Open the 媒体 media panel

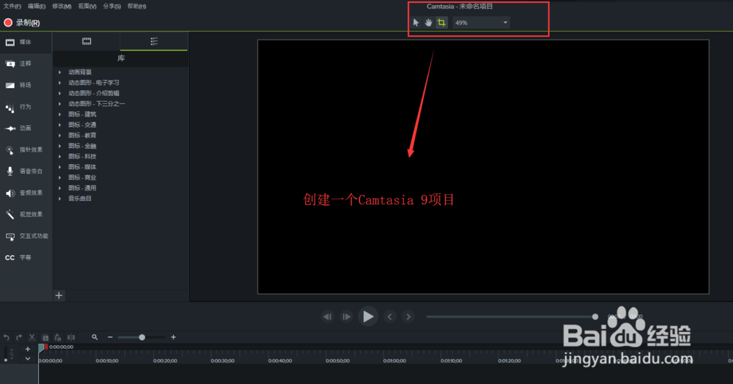tap(26, 42)
